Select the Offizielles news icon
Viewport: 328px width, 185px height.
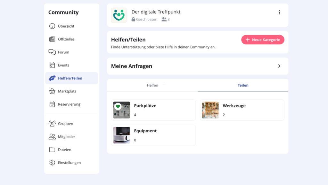click(x=52, y=39)
